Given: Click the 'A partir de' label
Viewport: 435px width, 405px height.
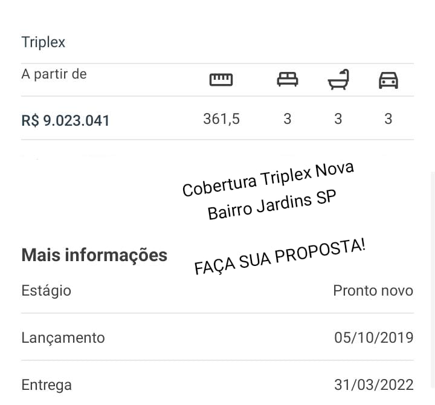Looking at the screenshot, I should tap(54, 74).
